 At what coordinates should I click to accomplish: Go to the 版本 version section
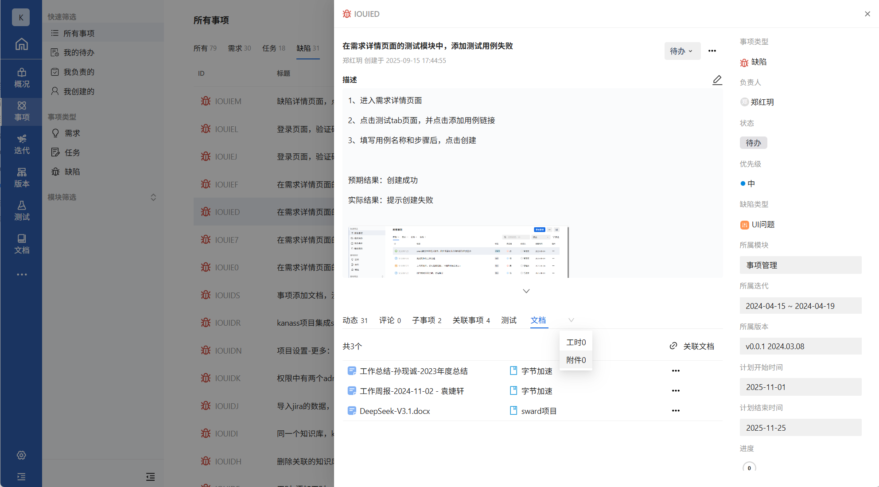coord(21,178)
